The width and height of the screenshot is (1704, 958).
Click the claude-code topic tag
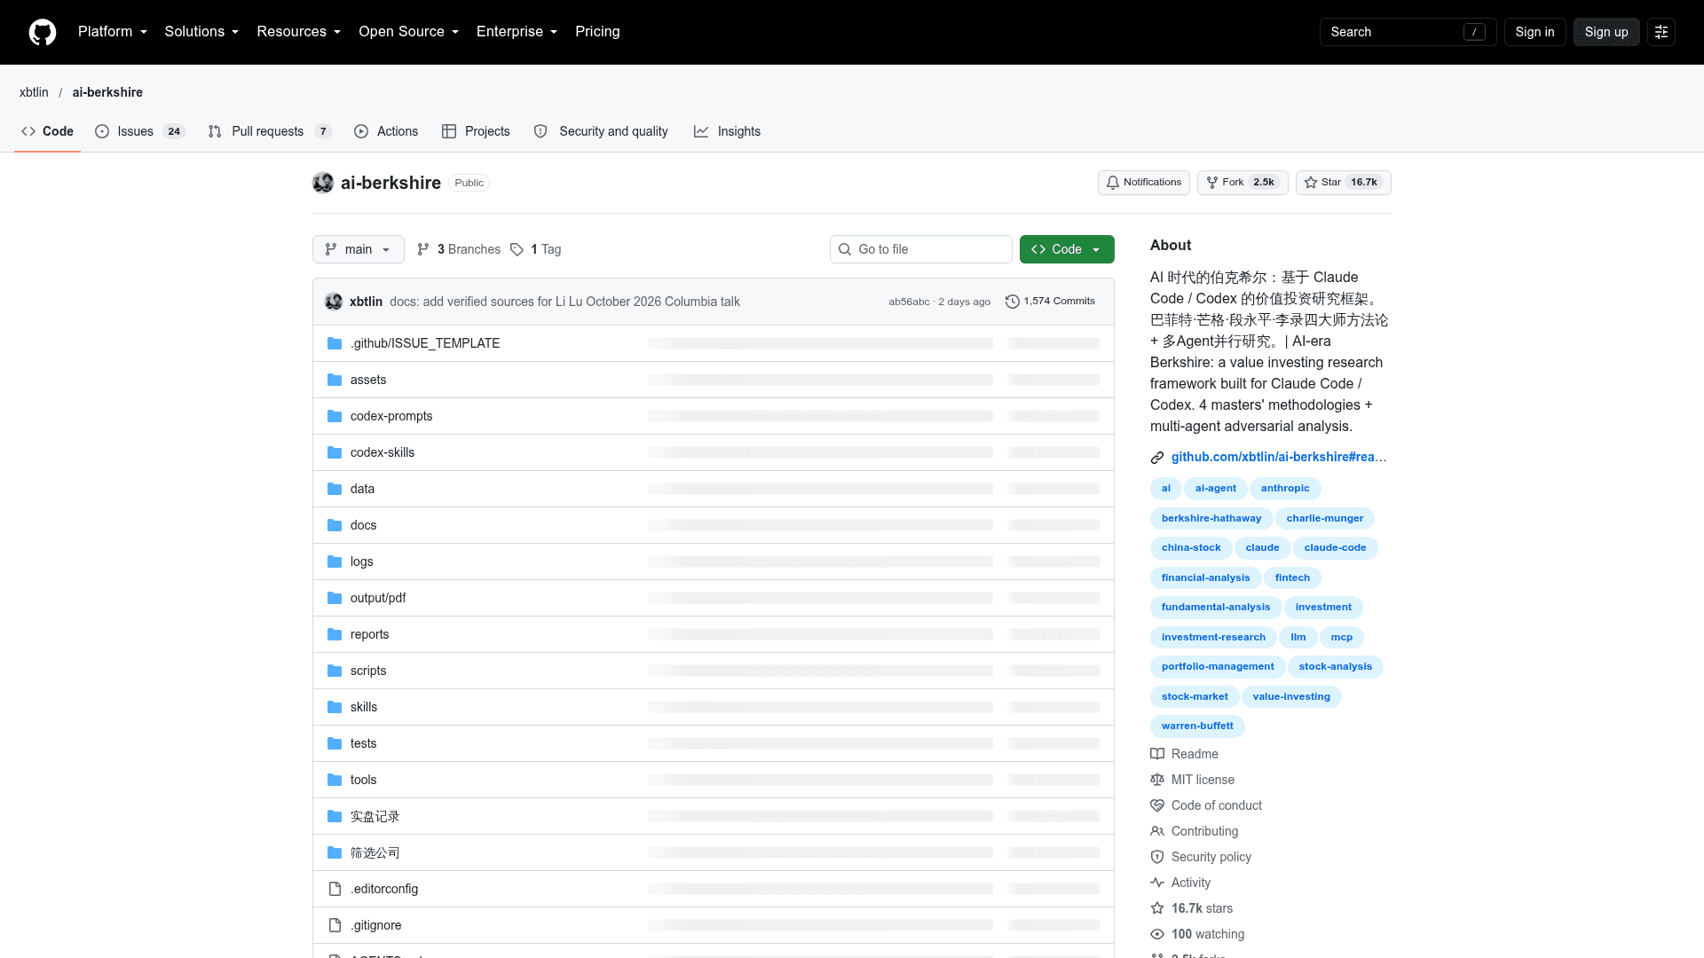(x=1335, y=547)
